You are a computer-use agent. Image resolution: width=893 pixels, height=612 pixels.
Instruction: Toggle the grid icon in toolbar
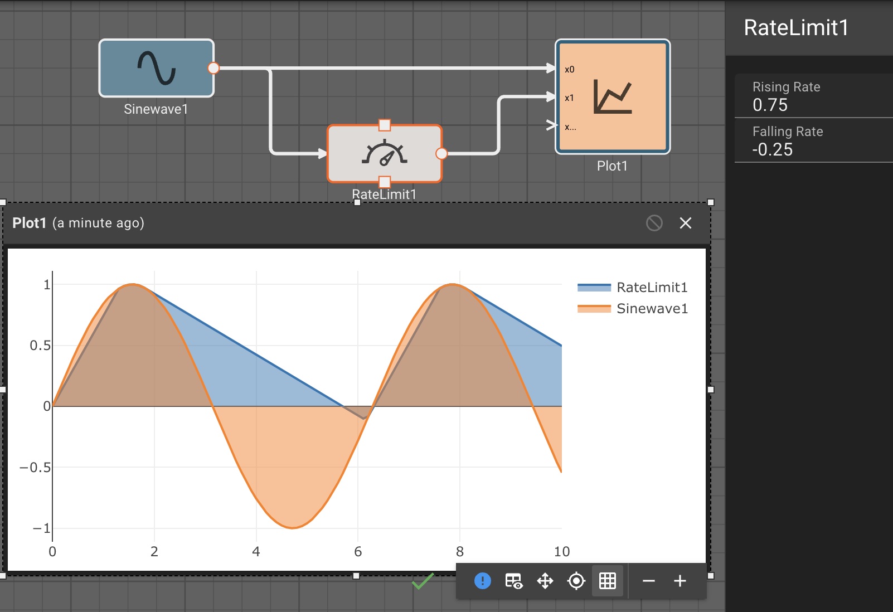point(608,581)
